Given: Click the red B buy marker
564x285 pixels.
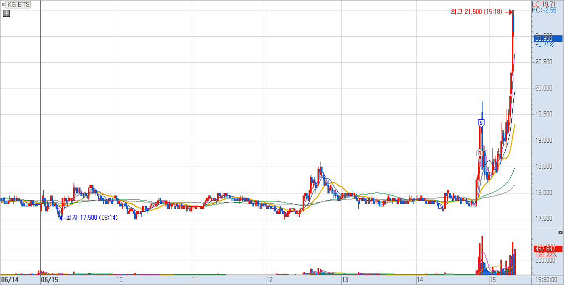Looking at the screenshot, I should pyautogui.click(x=480, y=153).
